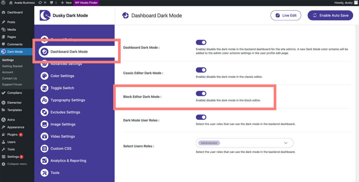Click the Enable Auto Save button

pyautogui.click(x=330, y=15)
